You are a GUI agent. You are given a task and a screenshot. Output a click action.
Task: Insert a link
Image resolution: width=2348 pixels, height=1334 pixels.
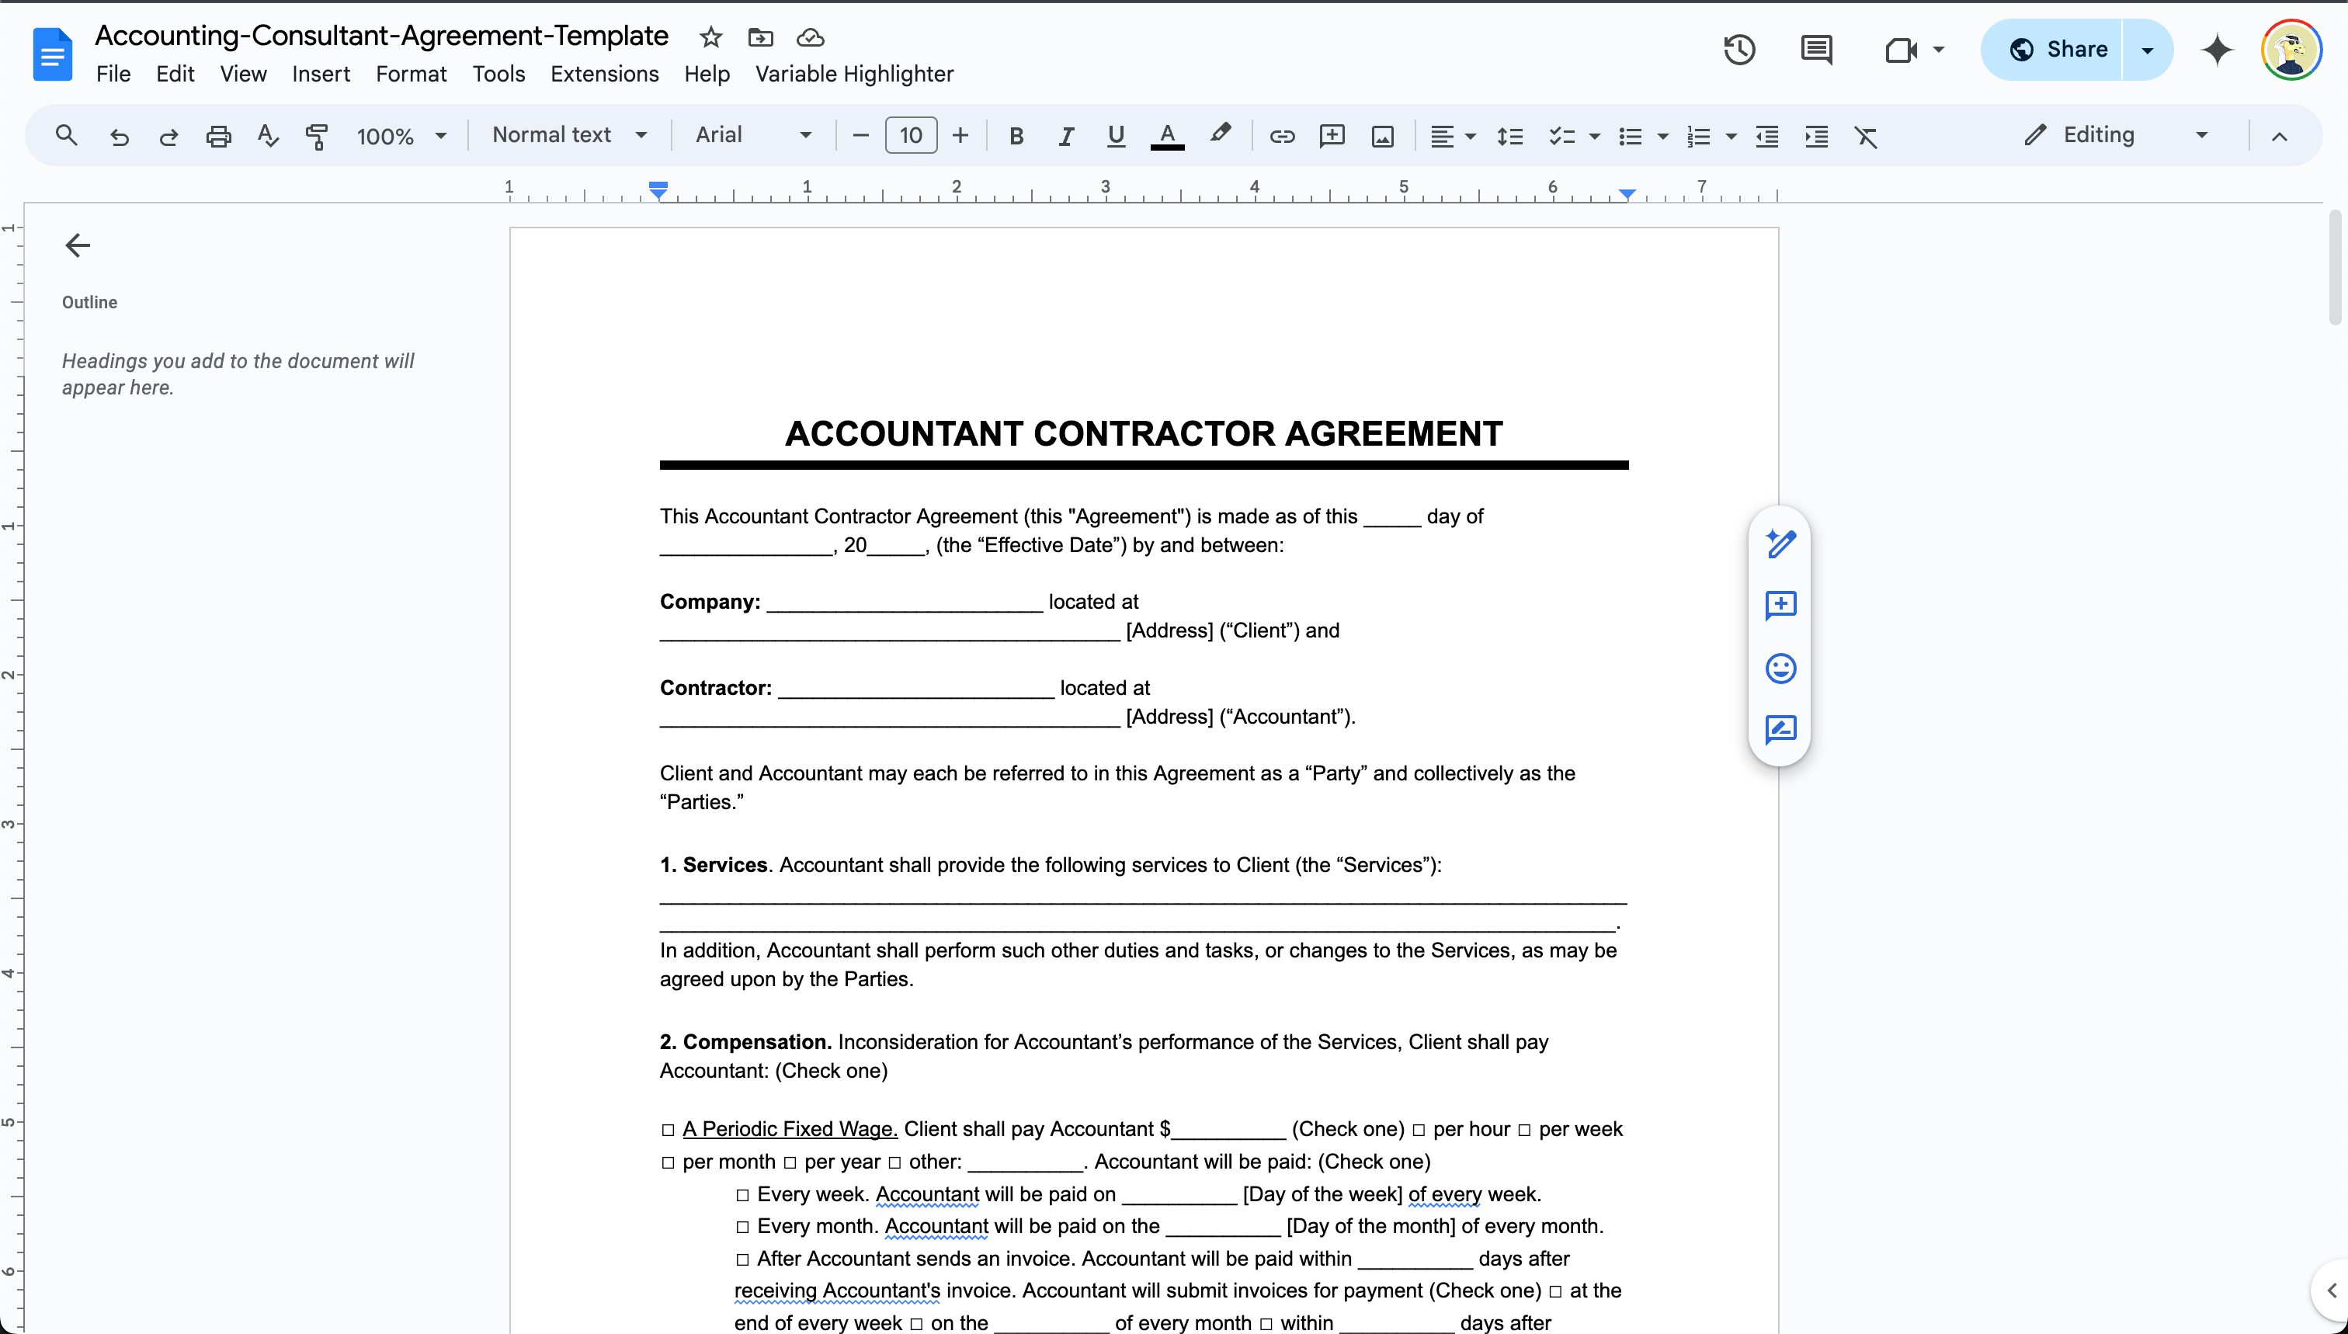[1282, 136]
